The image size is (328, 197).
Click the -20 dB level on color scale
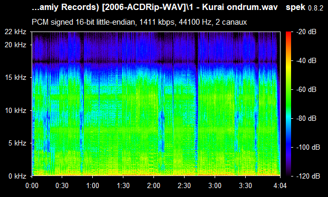coord(306,32)
